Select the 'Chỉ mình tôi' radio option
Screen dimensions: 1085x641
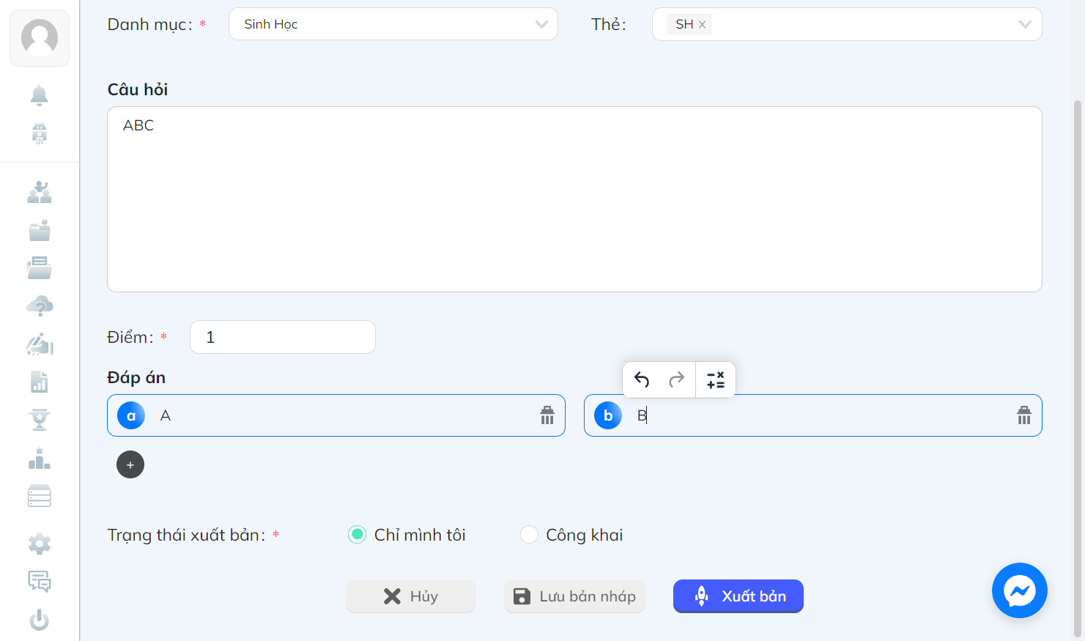pos(357,535)
